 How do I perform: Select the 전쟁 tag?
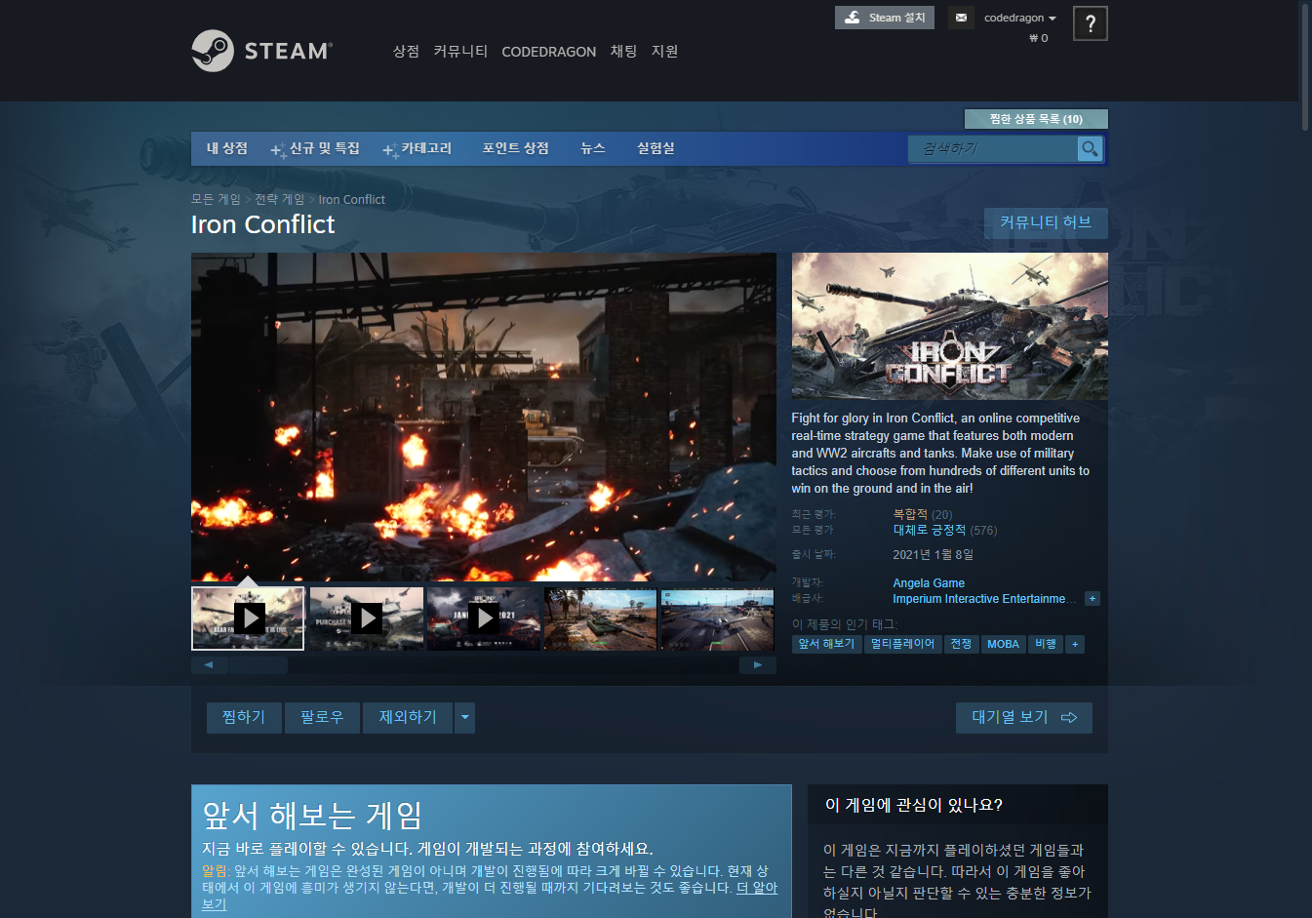coord(961,644)
